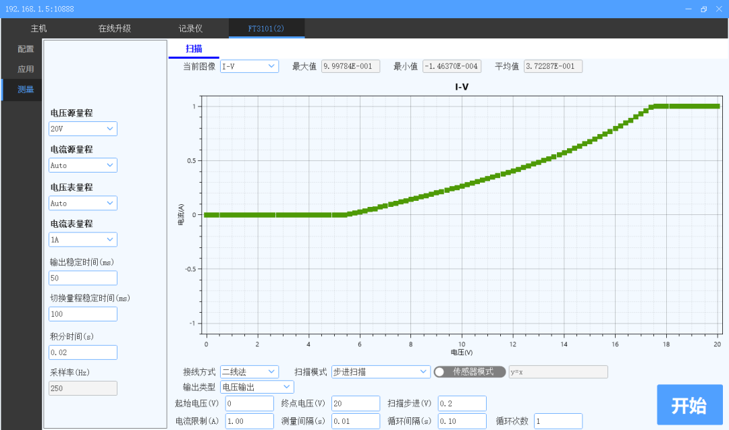Expand the 扫描模式 步进扫描 dropdown
The image size is (729, 430).
point(381,372)
